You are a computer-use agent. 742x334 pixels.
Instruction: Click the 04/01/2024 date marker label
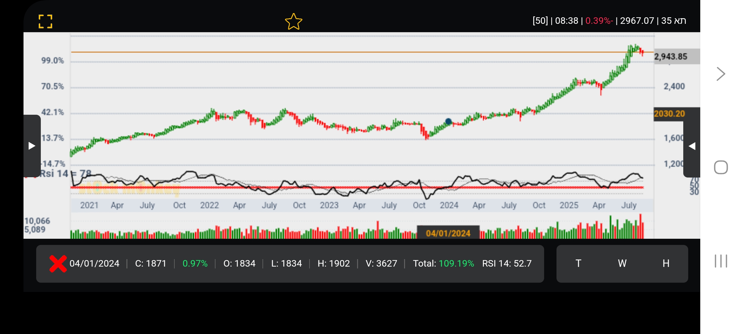coord(448,233)
